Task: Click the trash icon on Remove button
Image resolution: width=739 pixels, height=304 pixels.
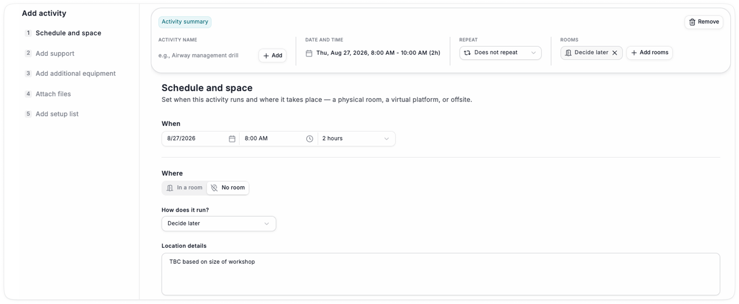Action: [692, 22]
